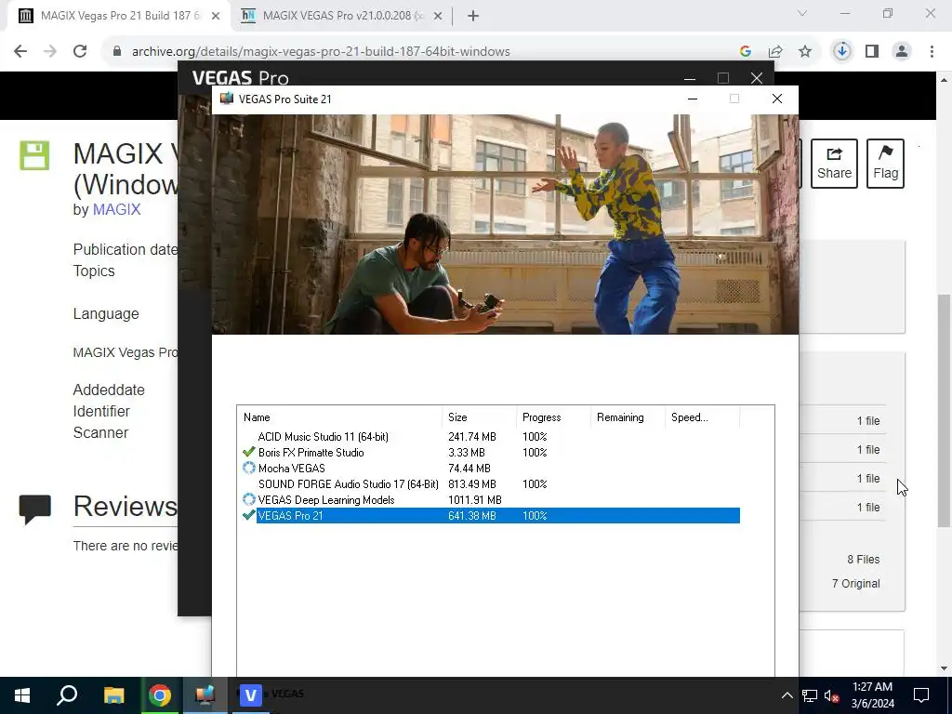The width and height of the screenshot is (952, 714).
Task: Click the Name column header
Action: (x=339, y=417)
